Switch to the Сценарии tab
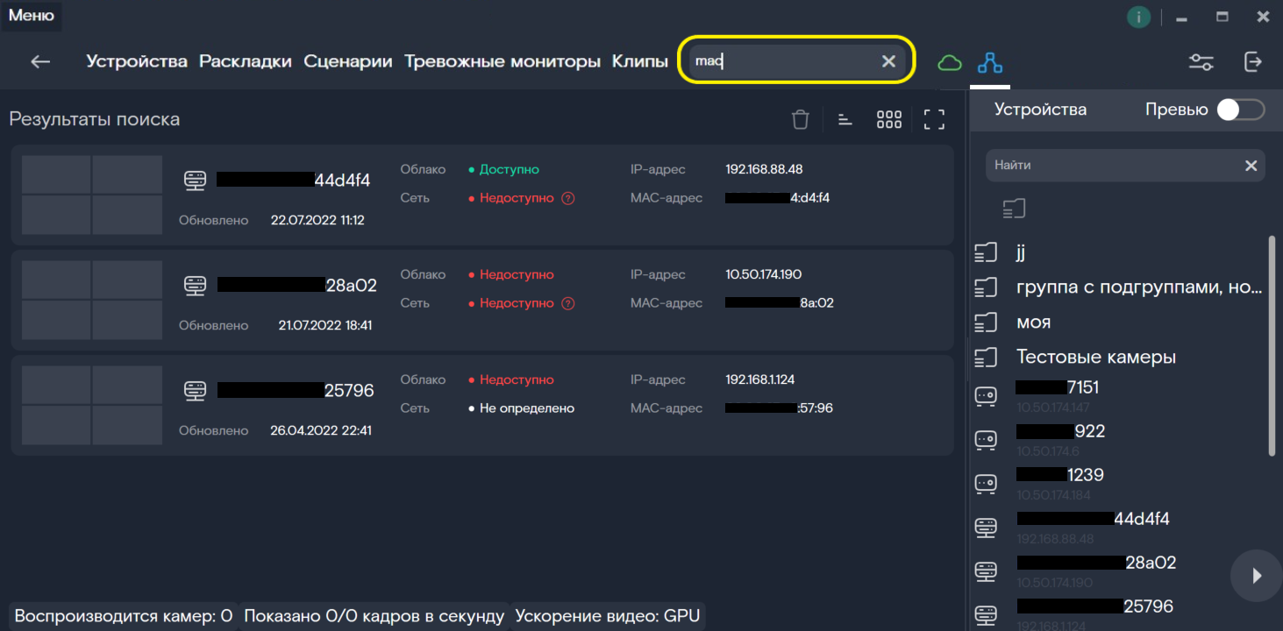 (348, 61)
